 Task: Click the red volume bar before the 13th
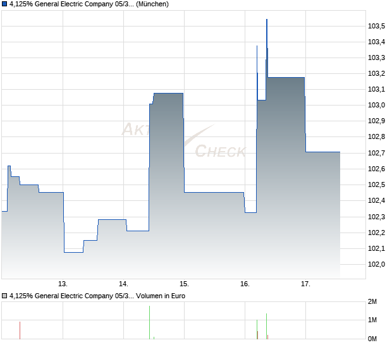[20, 330]
